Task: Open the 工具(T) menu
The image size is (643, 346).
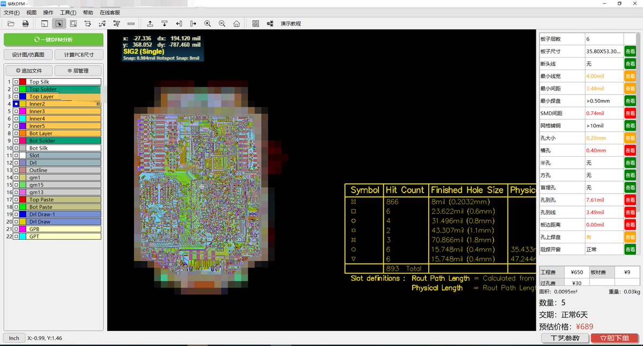Action: point(68,12)
